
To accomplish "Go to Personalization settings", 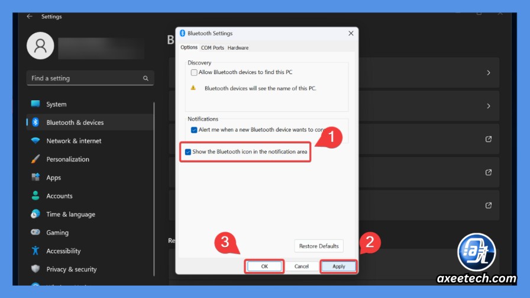I will click(90, 159).
